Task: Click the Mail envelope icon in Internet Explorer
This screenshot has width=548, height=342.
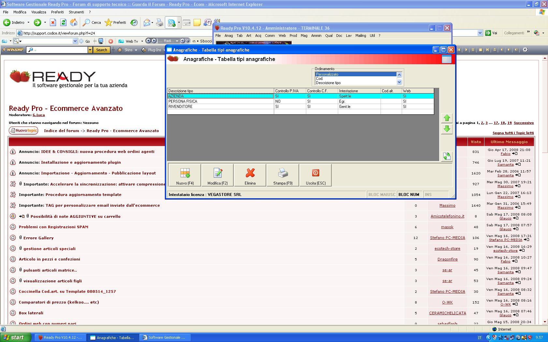Action: click(x=147, y=22)
